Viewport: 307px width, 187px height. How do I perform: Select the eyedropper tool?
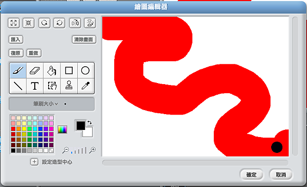(x=85, y=86)
